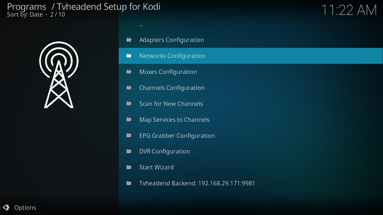The height and width of the screenshot is (215, 383).
Task: Launch Scan for New Channels
Action: (171, 104)
